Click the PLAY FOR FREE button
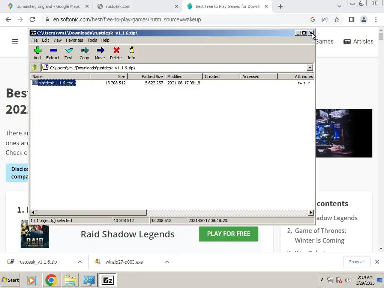384x288 pixels. pyautogui.click(x=228, y=234)
